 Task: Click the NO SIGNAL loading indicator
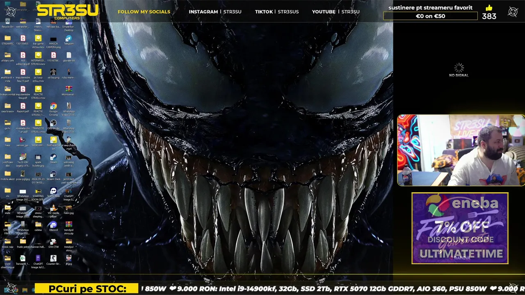click(459, 70)
